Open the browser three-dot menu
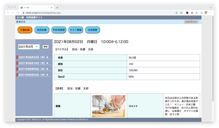 coord(211,13)
